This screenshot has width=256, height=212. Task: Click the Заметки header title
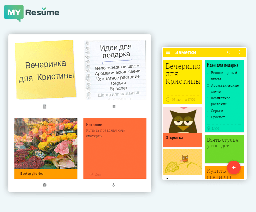[x=186, y=52]
